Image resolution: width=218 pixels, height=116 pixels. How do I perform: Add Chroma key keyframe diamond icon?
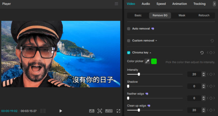(211, 53)
